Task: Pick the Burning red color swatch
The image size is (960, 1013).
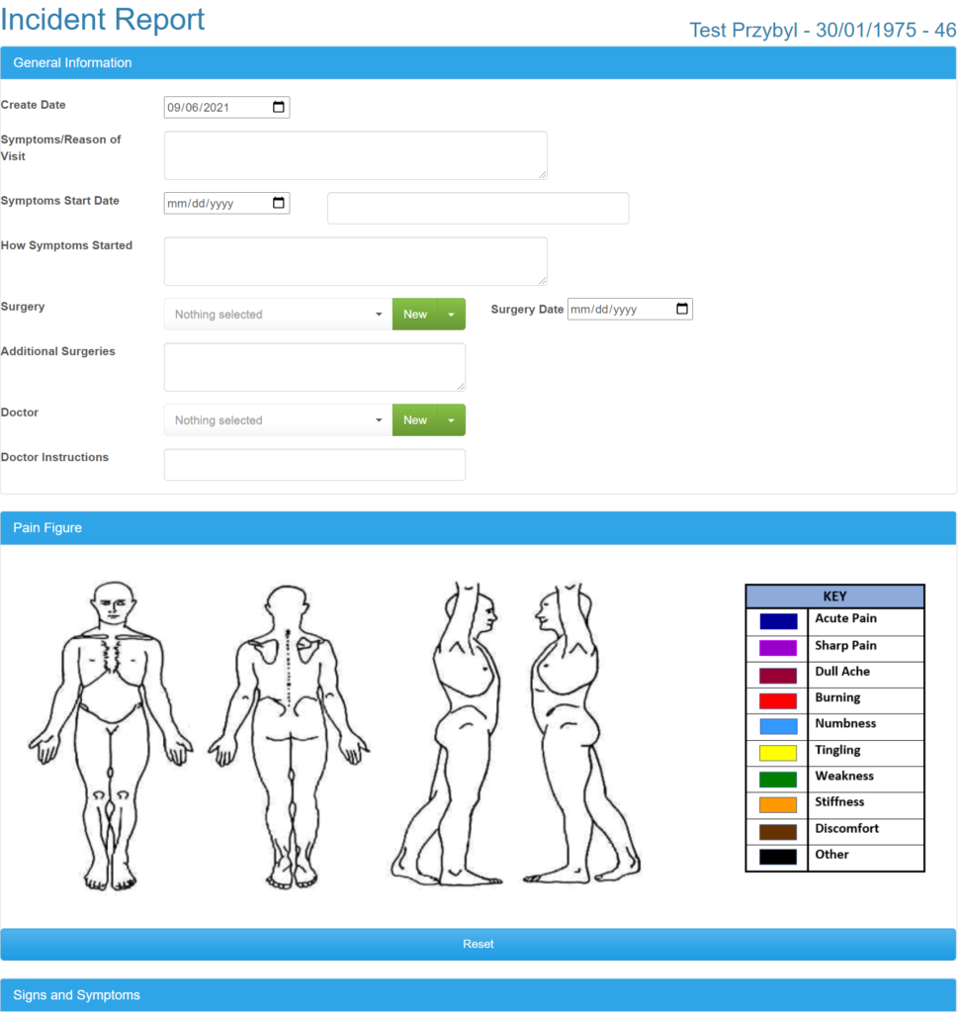Action: [778, 701]
